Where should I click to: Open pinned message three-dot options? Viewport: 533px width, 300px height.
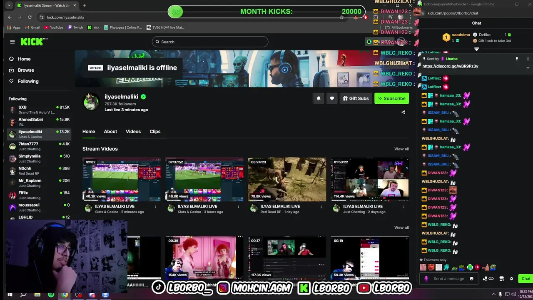coord(528,59)
